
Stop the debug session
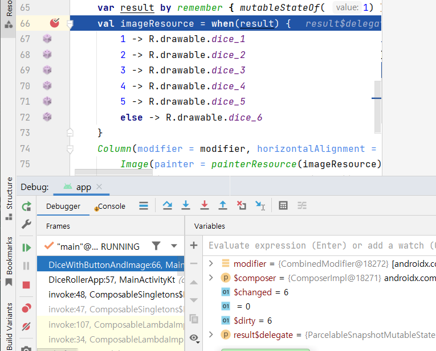[x=26, y=285]
